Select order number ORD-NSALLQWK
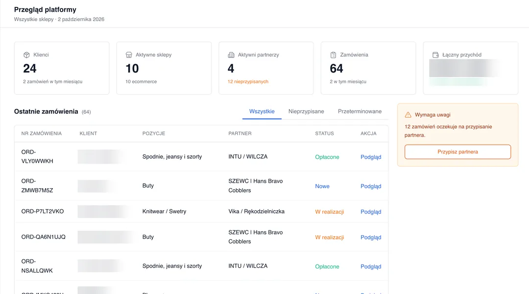 click(x=37, y=266)
